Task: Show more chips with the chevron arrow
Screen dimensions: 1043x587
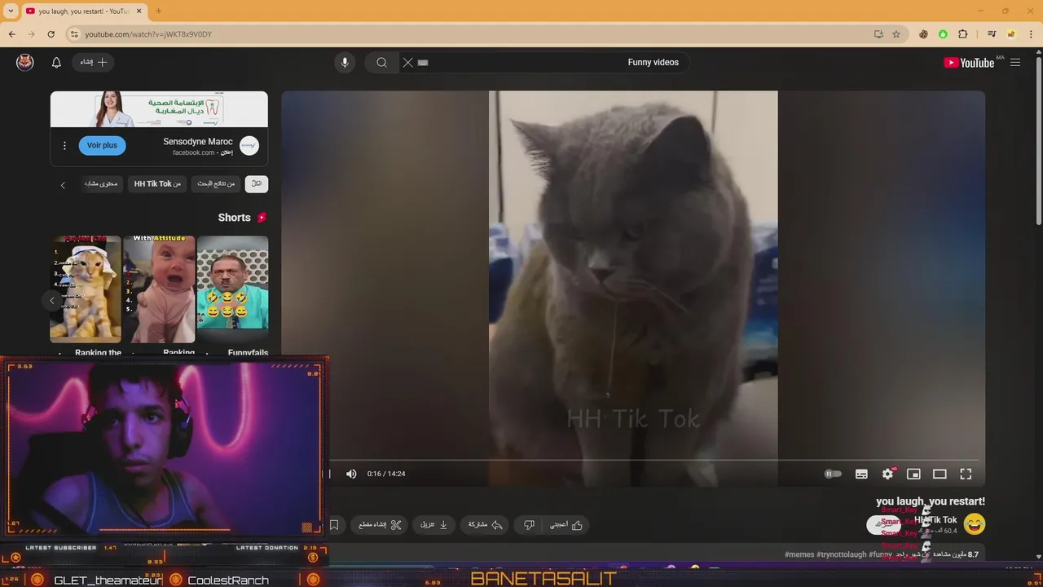Action: (x=63, y=185)
